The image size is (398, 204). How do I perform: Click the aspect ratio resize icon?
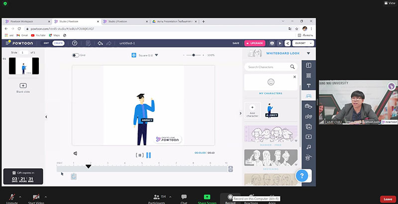coord(134,55)
